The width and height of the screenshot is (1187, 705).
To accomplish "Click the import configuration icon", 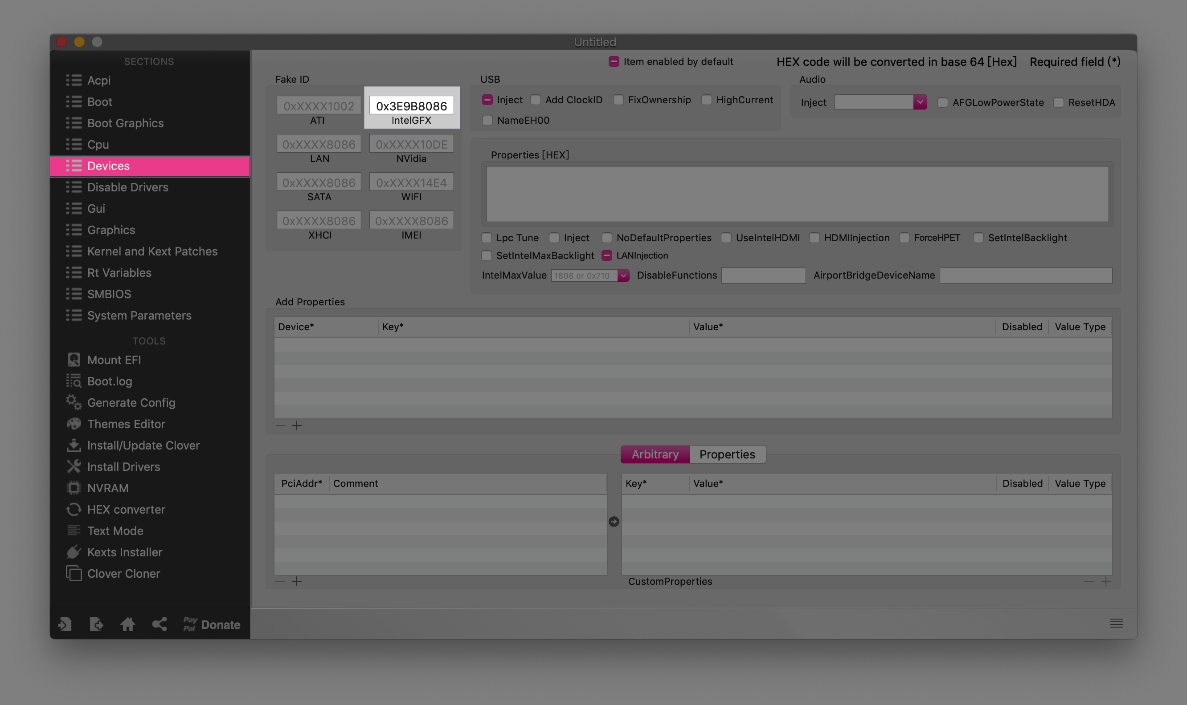I will [x=65, y=624].
